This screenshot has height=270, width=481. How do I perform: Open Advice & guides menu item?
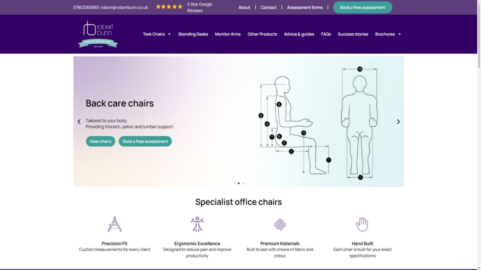(299, 34)
